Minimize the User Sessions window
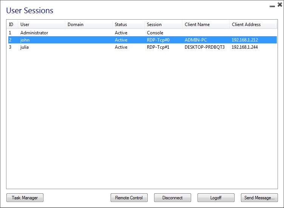The height and width of the screenshot is (208, 284). (x=272, y=6)
